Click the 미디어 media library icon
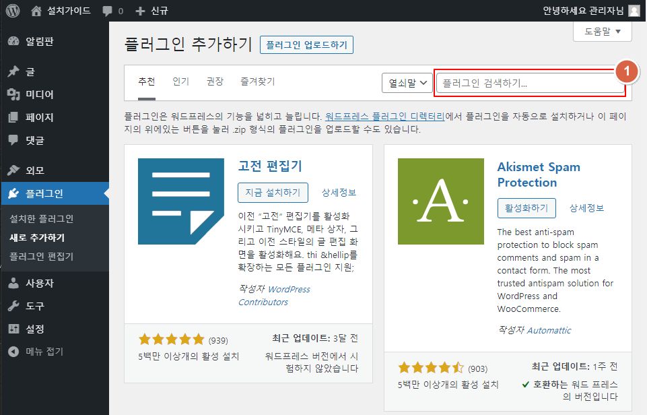The image size is (647, 415). point(13,94)
